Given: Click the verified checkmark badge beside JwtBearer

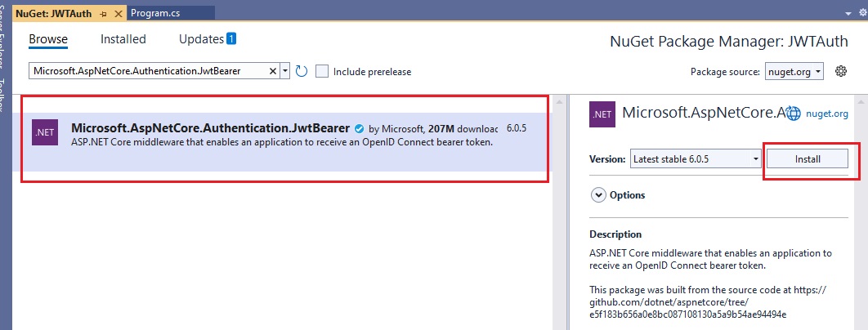Looking at the screenshot, I should pyautogui.click(x=359, y=128).
